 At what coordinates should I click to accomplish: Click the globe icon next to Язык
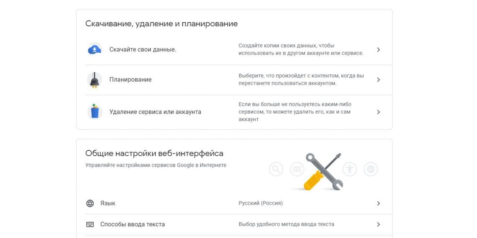[90, 203]
